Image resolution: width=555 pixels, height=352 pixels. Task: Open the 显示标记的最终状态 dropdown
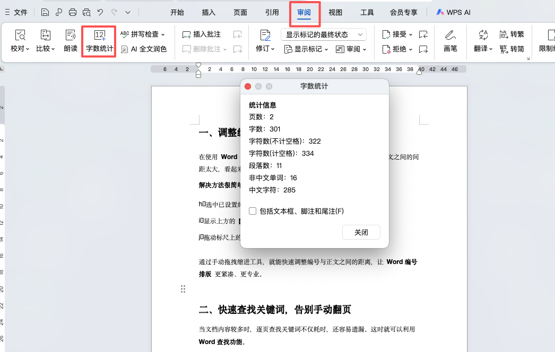pos(321,33)
